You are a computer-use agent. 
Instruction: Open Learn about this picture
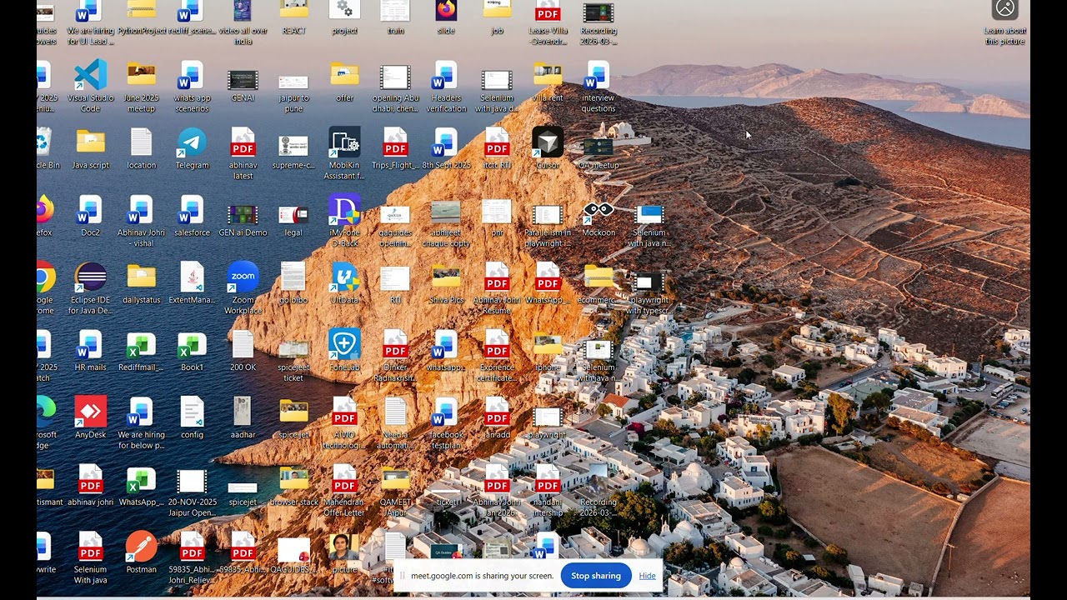(1005, 21)
